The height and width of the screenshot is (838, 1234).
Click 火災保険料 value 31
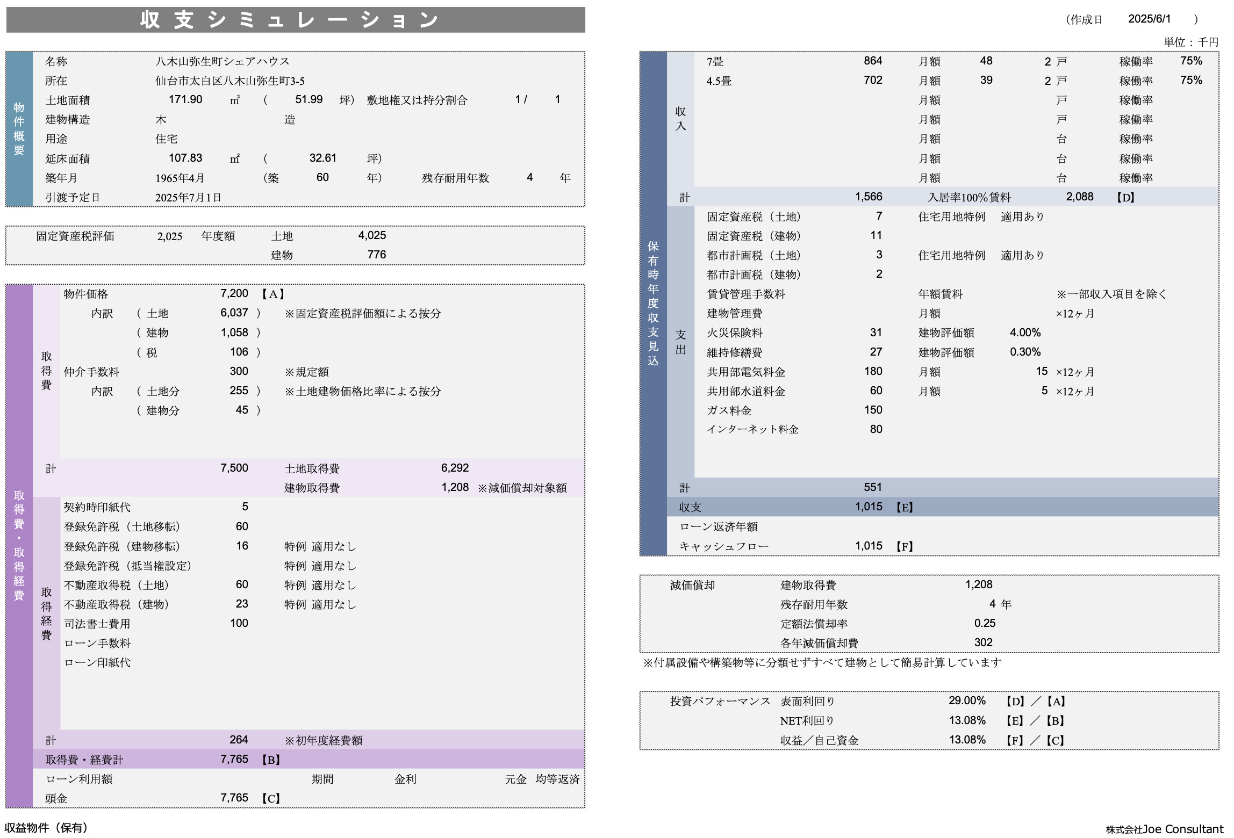(876, 333)
